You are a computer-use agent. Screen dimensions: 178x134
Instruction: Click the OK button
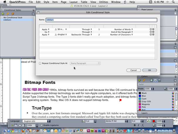[x=150, y=70]
